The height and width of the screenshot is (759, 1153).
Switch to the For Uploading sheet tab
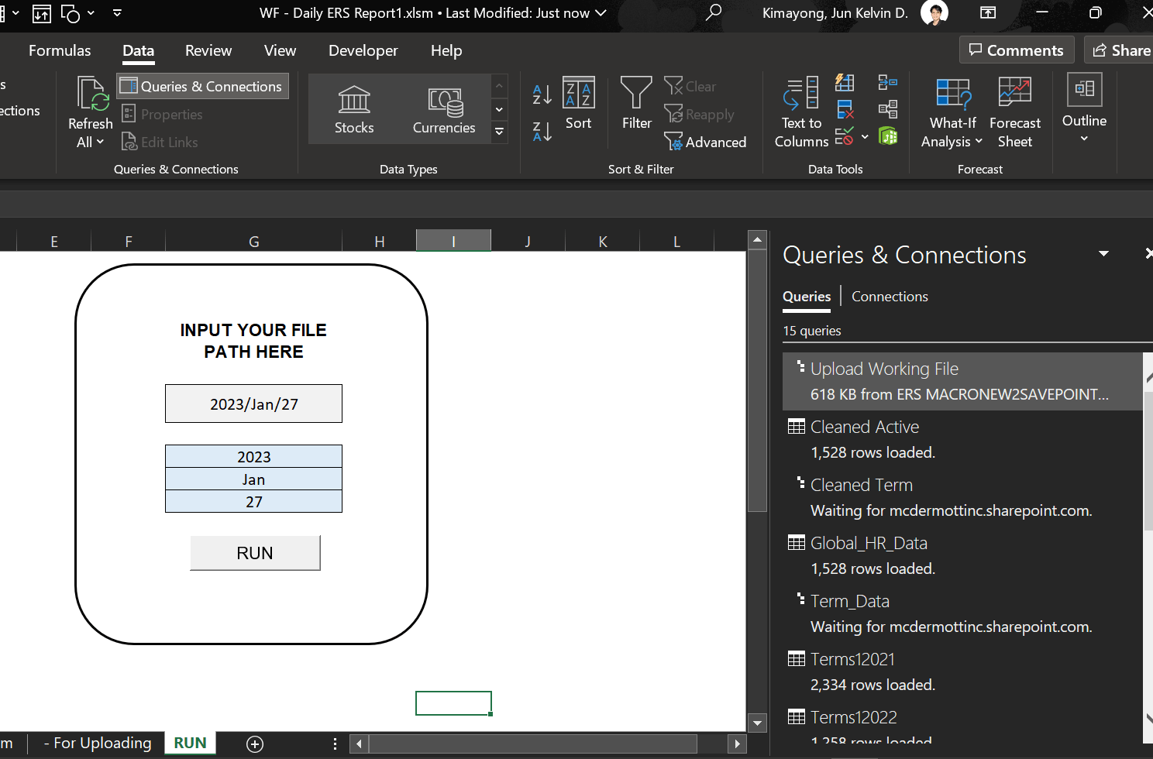(98, 743)
